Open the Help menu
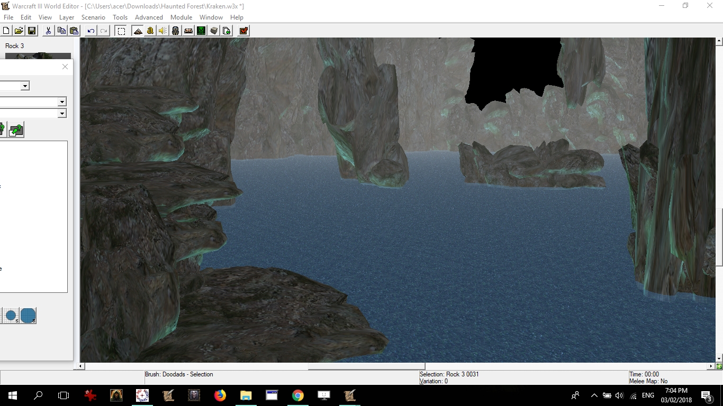 pyautogui.click(x=237, y=17)
